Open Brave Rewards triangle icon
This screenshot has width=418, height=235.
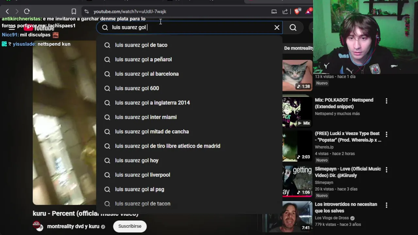click(309, 11)
